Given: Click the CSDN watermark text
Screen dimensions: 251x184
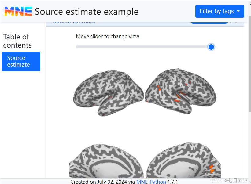Looking at the screenshot, I should pos(216,181).
